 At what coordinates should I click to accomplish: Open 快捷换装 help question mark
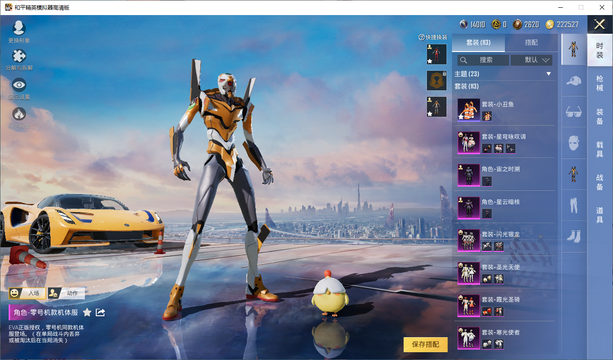coord(422,37)
